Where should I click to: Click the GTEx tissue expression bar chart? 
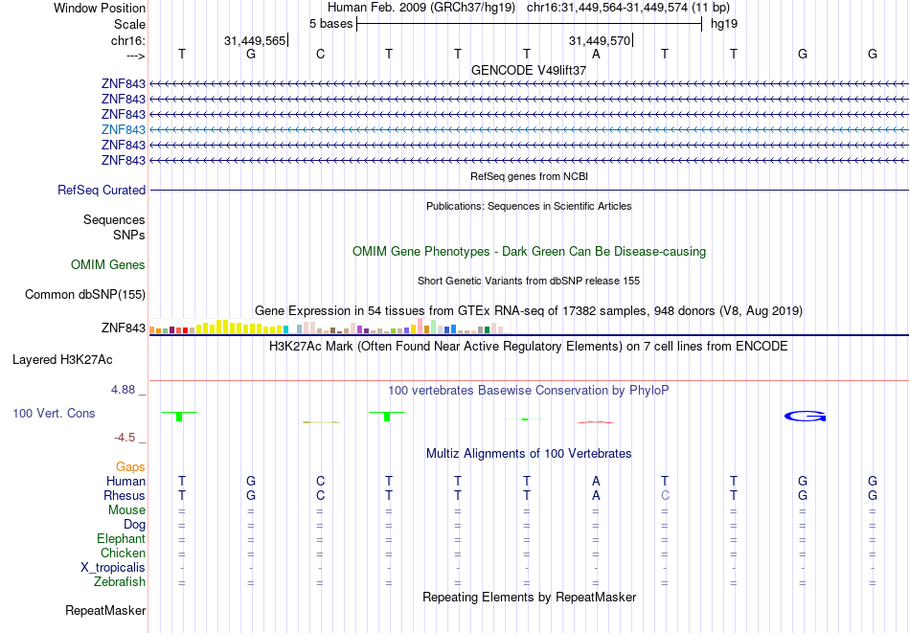click(x=330, y=326)
